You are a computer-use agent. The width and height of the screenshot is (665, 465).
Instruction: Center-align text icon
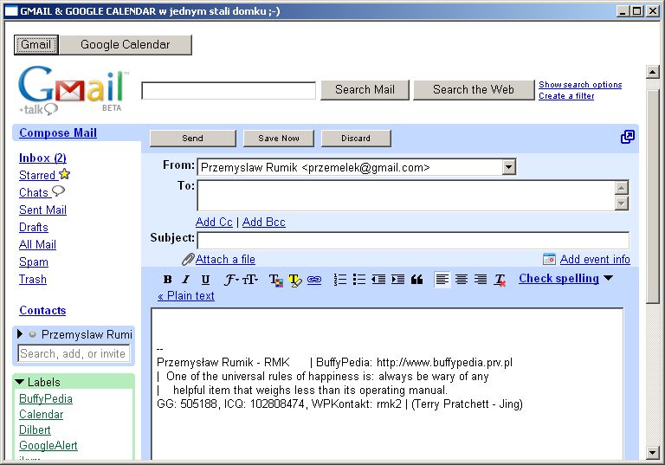[x=462, y=279]
